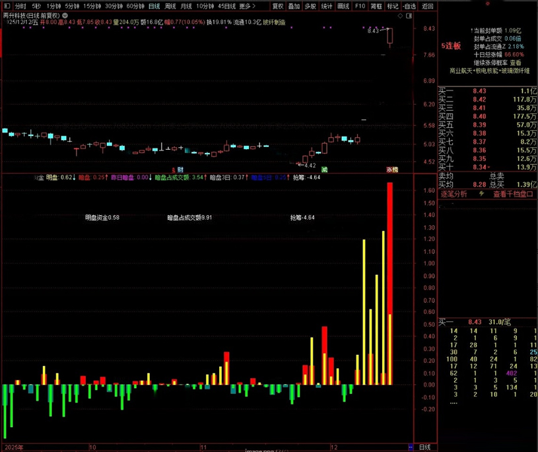Screen dimensions: 538x452
Task: Open F10 company info
Action: (360, 6)
